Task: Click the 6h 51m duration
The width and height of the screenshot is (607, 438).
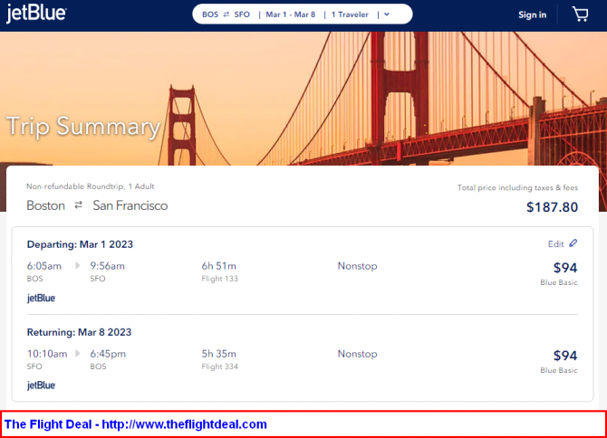Action: point(218,265)
